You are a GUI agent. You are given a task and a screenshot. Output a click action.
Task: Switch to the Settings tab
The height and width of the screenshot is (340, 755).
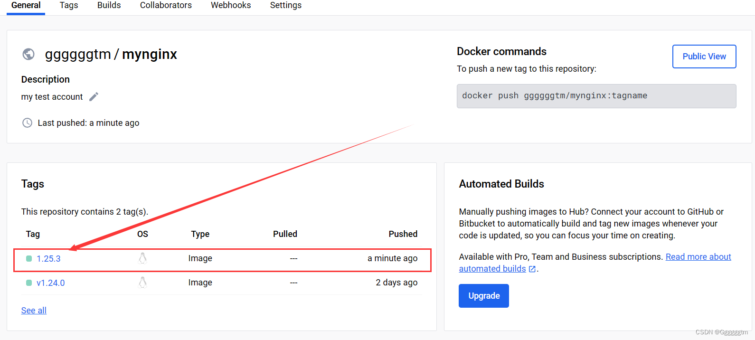(286, 5)
